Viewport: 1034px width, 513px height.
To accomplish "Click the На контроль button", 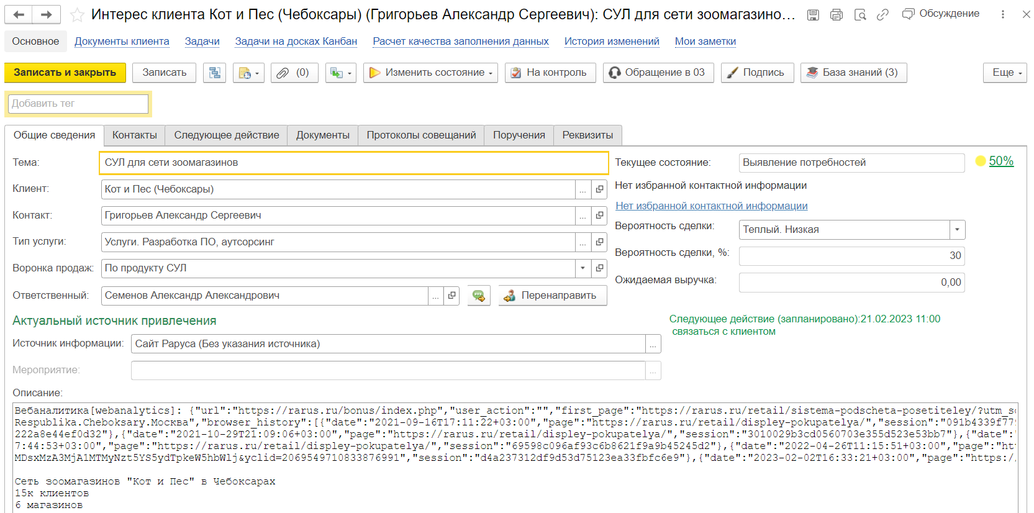I will [x=550, y=73].
